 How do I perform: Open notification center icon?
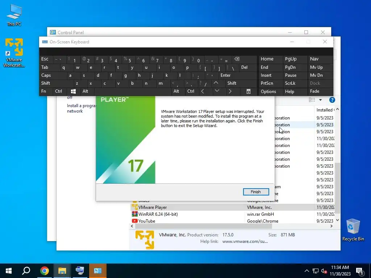pos(360,271)
